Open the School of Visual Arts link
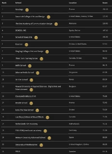112x154 pixels. (24, 37)
